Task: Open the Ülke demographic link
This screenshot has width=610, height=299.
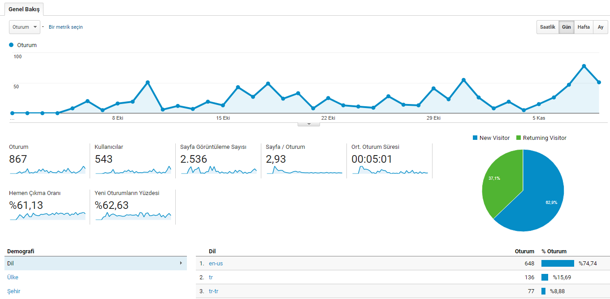Action: click(x=13, y=277)
